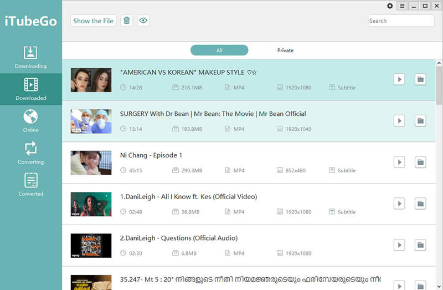This screenshot has height=290, width=443.
Task: Click the 216.1MB file size
Action: point(192,88)
